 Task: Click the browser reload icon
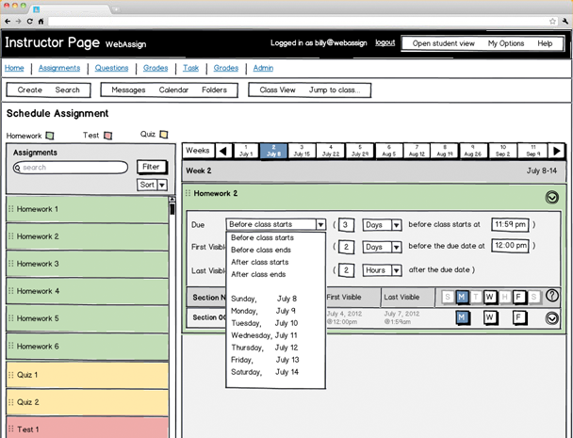(28, 21)
